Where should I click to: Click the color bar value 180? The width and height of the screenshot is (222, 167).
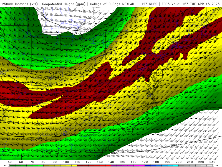(156, 162)
